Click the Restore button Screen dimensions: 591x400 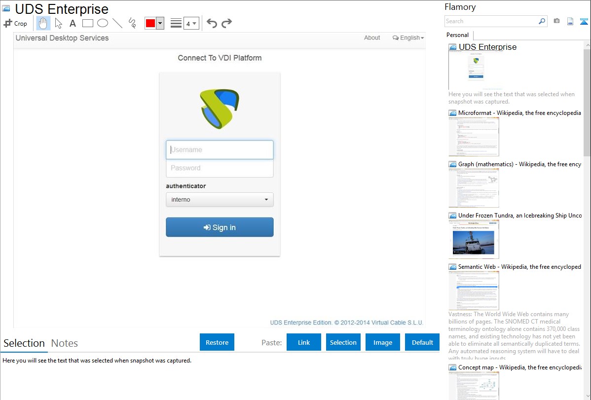tap(217, 342)
